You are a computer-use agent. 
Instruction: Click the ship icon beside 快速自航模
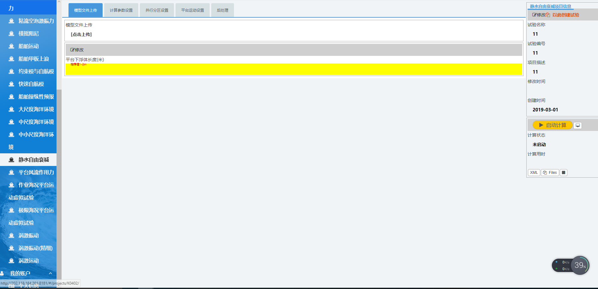click(11, 84)
